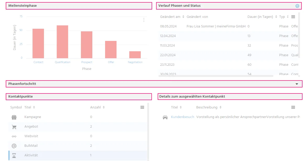Click duration value 32 in Verlauf table
The image size is (308, 161).
[x=249, y=46]
